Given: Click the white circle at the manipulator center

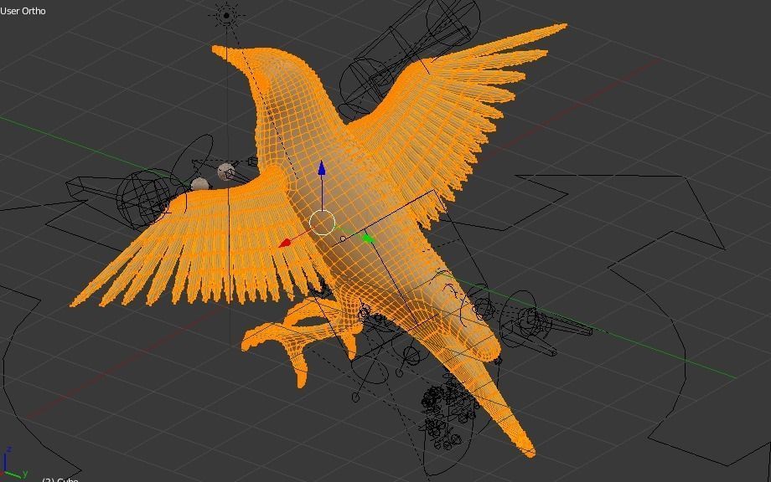Looking at the screenshot, I should coord(322,223).
